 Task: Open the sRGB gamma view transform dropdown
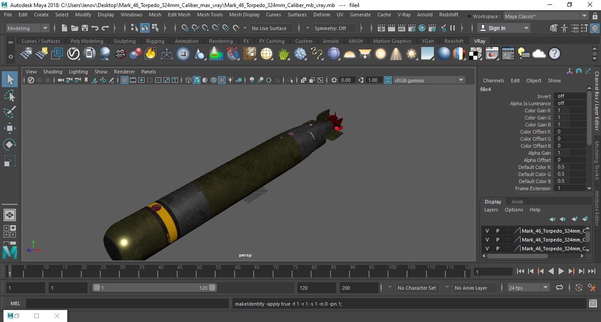coord(429,80)
